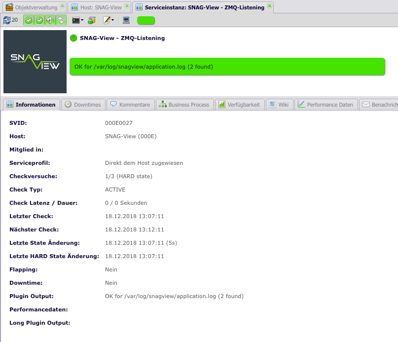Close the Objektverwaltung tab
This screenshot has height=342, width=398.
coord(62,5)
